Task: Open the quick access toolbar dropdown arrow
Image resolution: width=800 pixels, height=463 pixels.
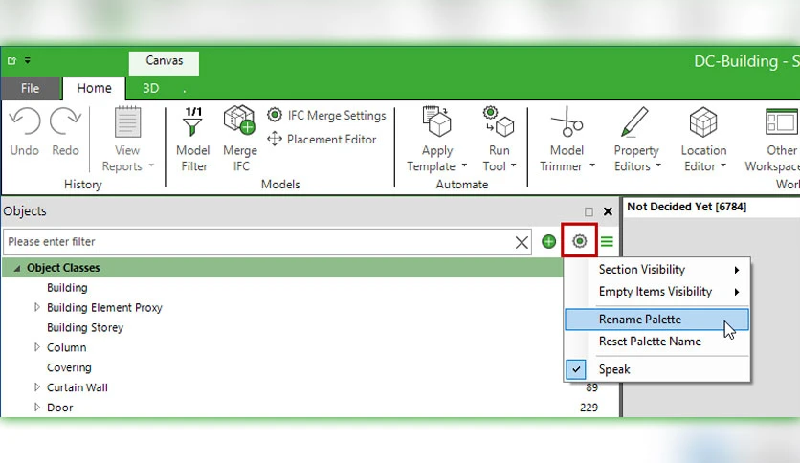Action: 28,60
